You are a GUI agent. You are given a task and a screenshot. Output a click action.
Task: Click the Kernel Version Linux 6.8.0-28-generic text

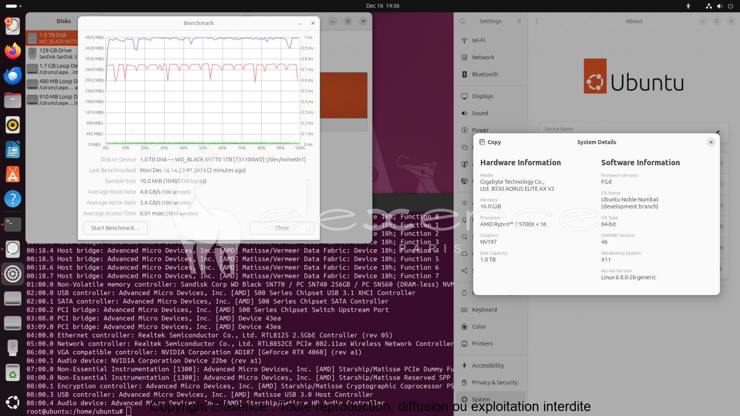click(629, 277)
